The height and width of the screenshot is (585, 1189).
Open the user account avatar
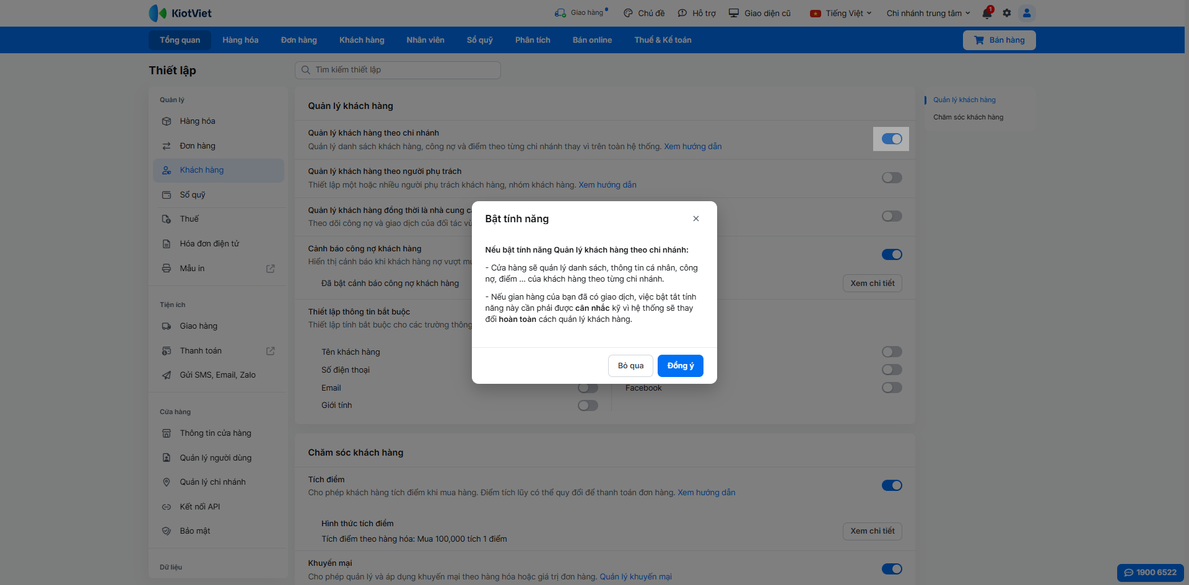pyautogui.click(x=1027, y=13)
